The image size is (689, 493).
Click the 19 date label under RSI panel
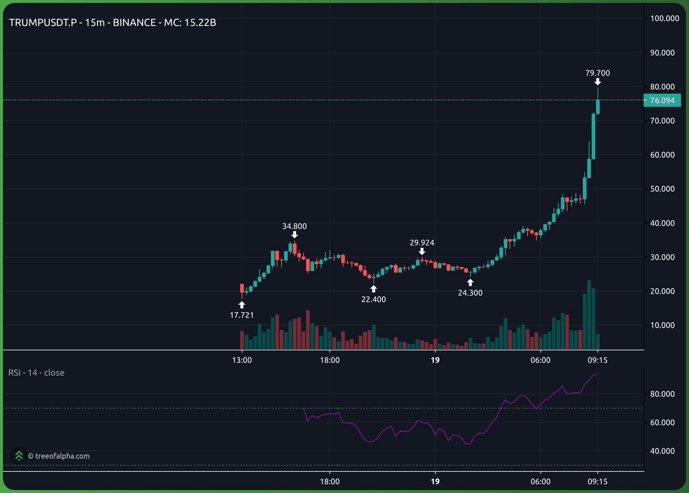[x=435, y=482]
